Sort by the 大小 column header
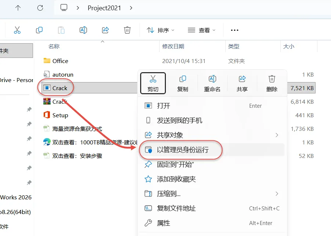The height and width of the screenshot is (236, 331). coord(288,46)
